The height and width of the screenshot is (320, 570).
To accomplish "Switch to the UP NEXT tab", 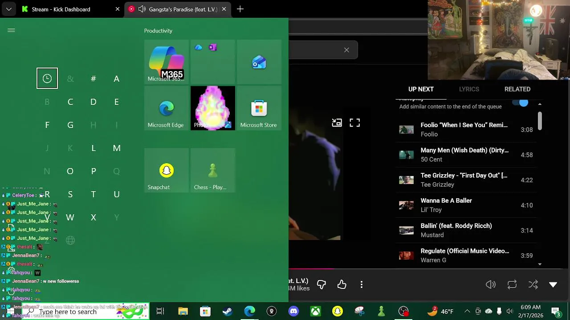I will (421, 89).
